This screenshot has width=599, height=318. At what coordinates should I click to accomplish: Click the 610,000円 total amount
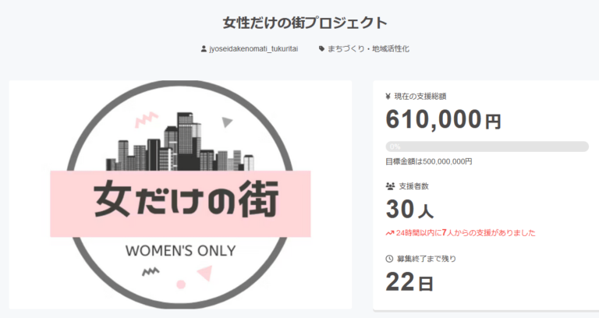(443, 119)
